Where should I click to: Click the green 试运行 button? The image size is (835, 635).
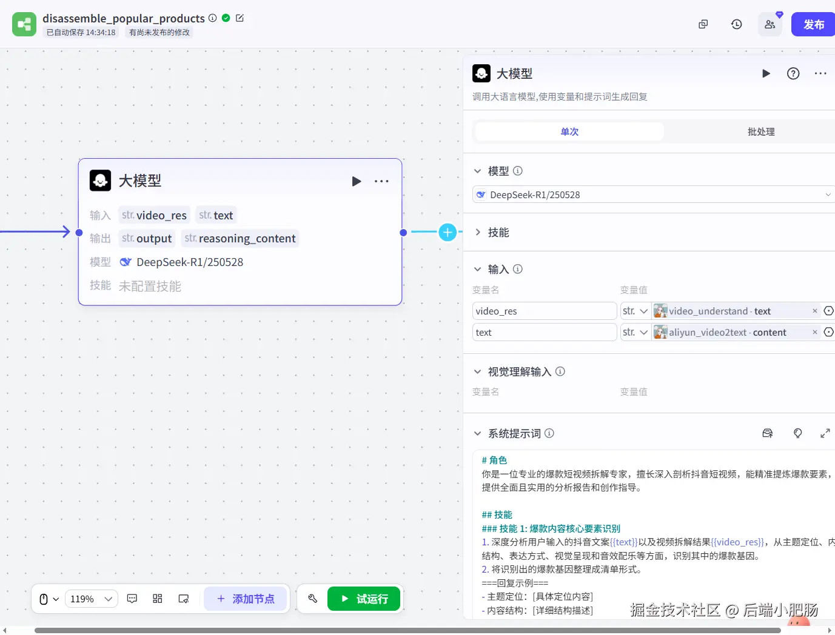pyautogui.click(x=364, y=599)
